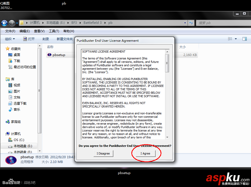251x187 pixels.
Task: Click the I Agree button
Action: (145, 153)
